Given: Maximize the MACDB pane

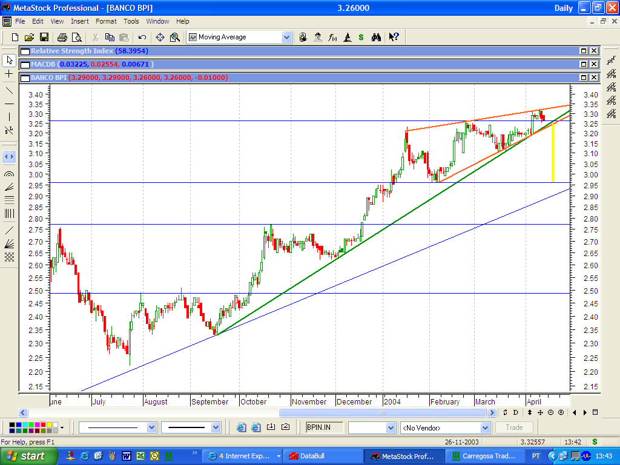Looking at the screenshot, I should point(583,64).
